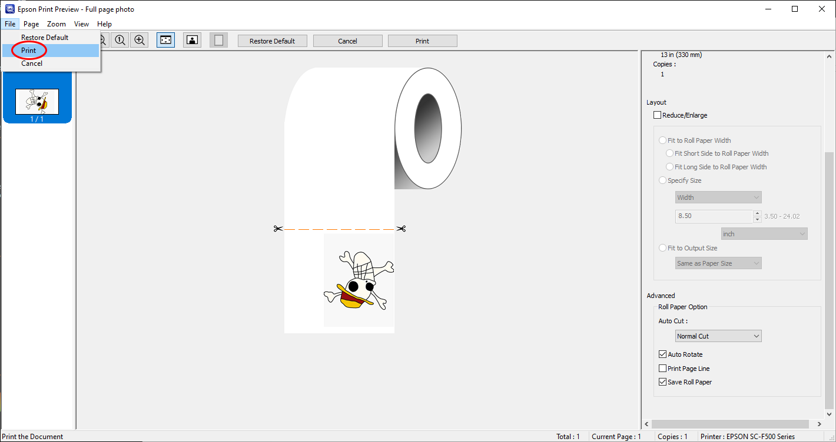Enable the Print Page Line checkbox

click(x=663, y=369)
